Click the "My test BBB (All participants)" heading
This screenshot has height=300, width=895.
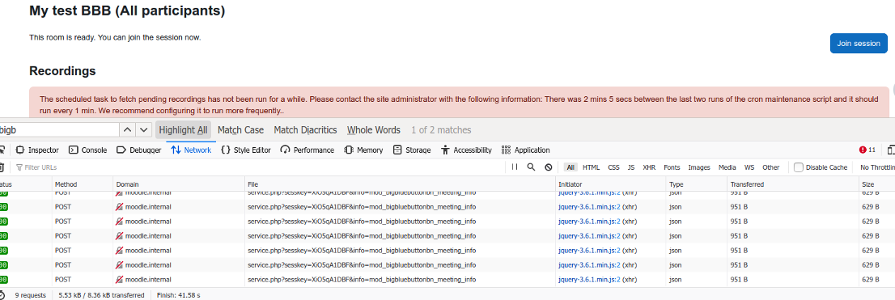click(x=127, y=11)
